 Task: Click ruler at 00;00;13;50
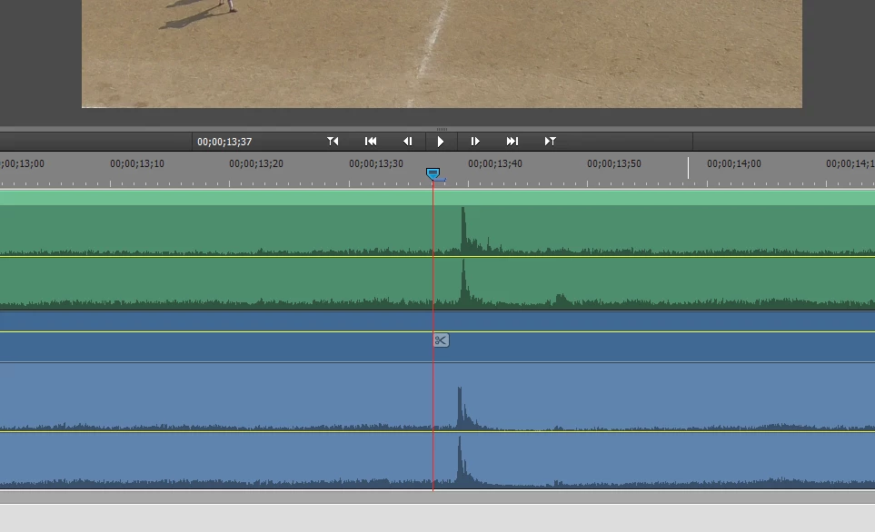[614, 164]
